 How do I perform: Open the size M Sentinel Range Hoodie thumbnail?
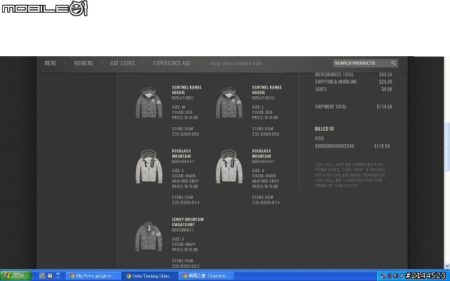pyautogui.click(x=149, y=103)
